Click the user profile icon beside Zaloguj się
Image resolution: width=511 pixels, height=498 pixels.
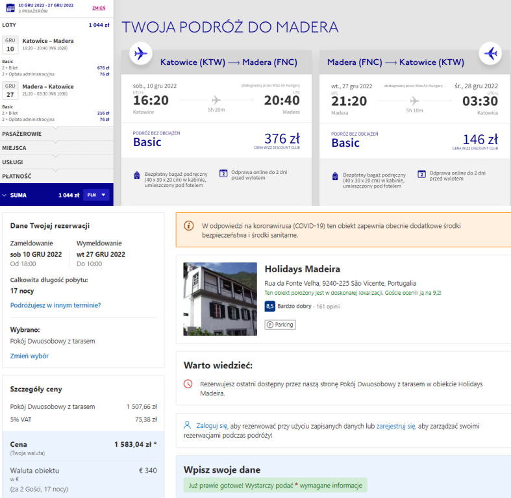[x=188, y=425]
